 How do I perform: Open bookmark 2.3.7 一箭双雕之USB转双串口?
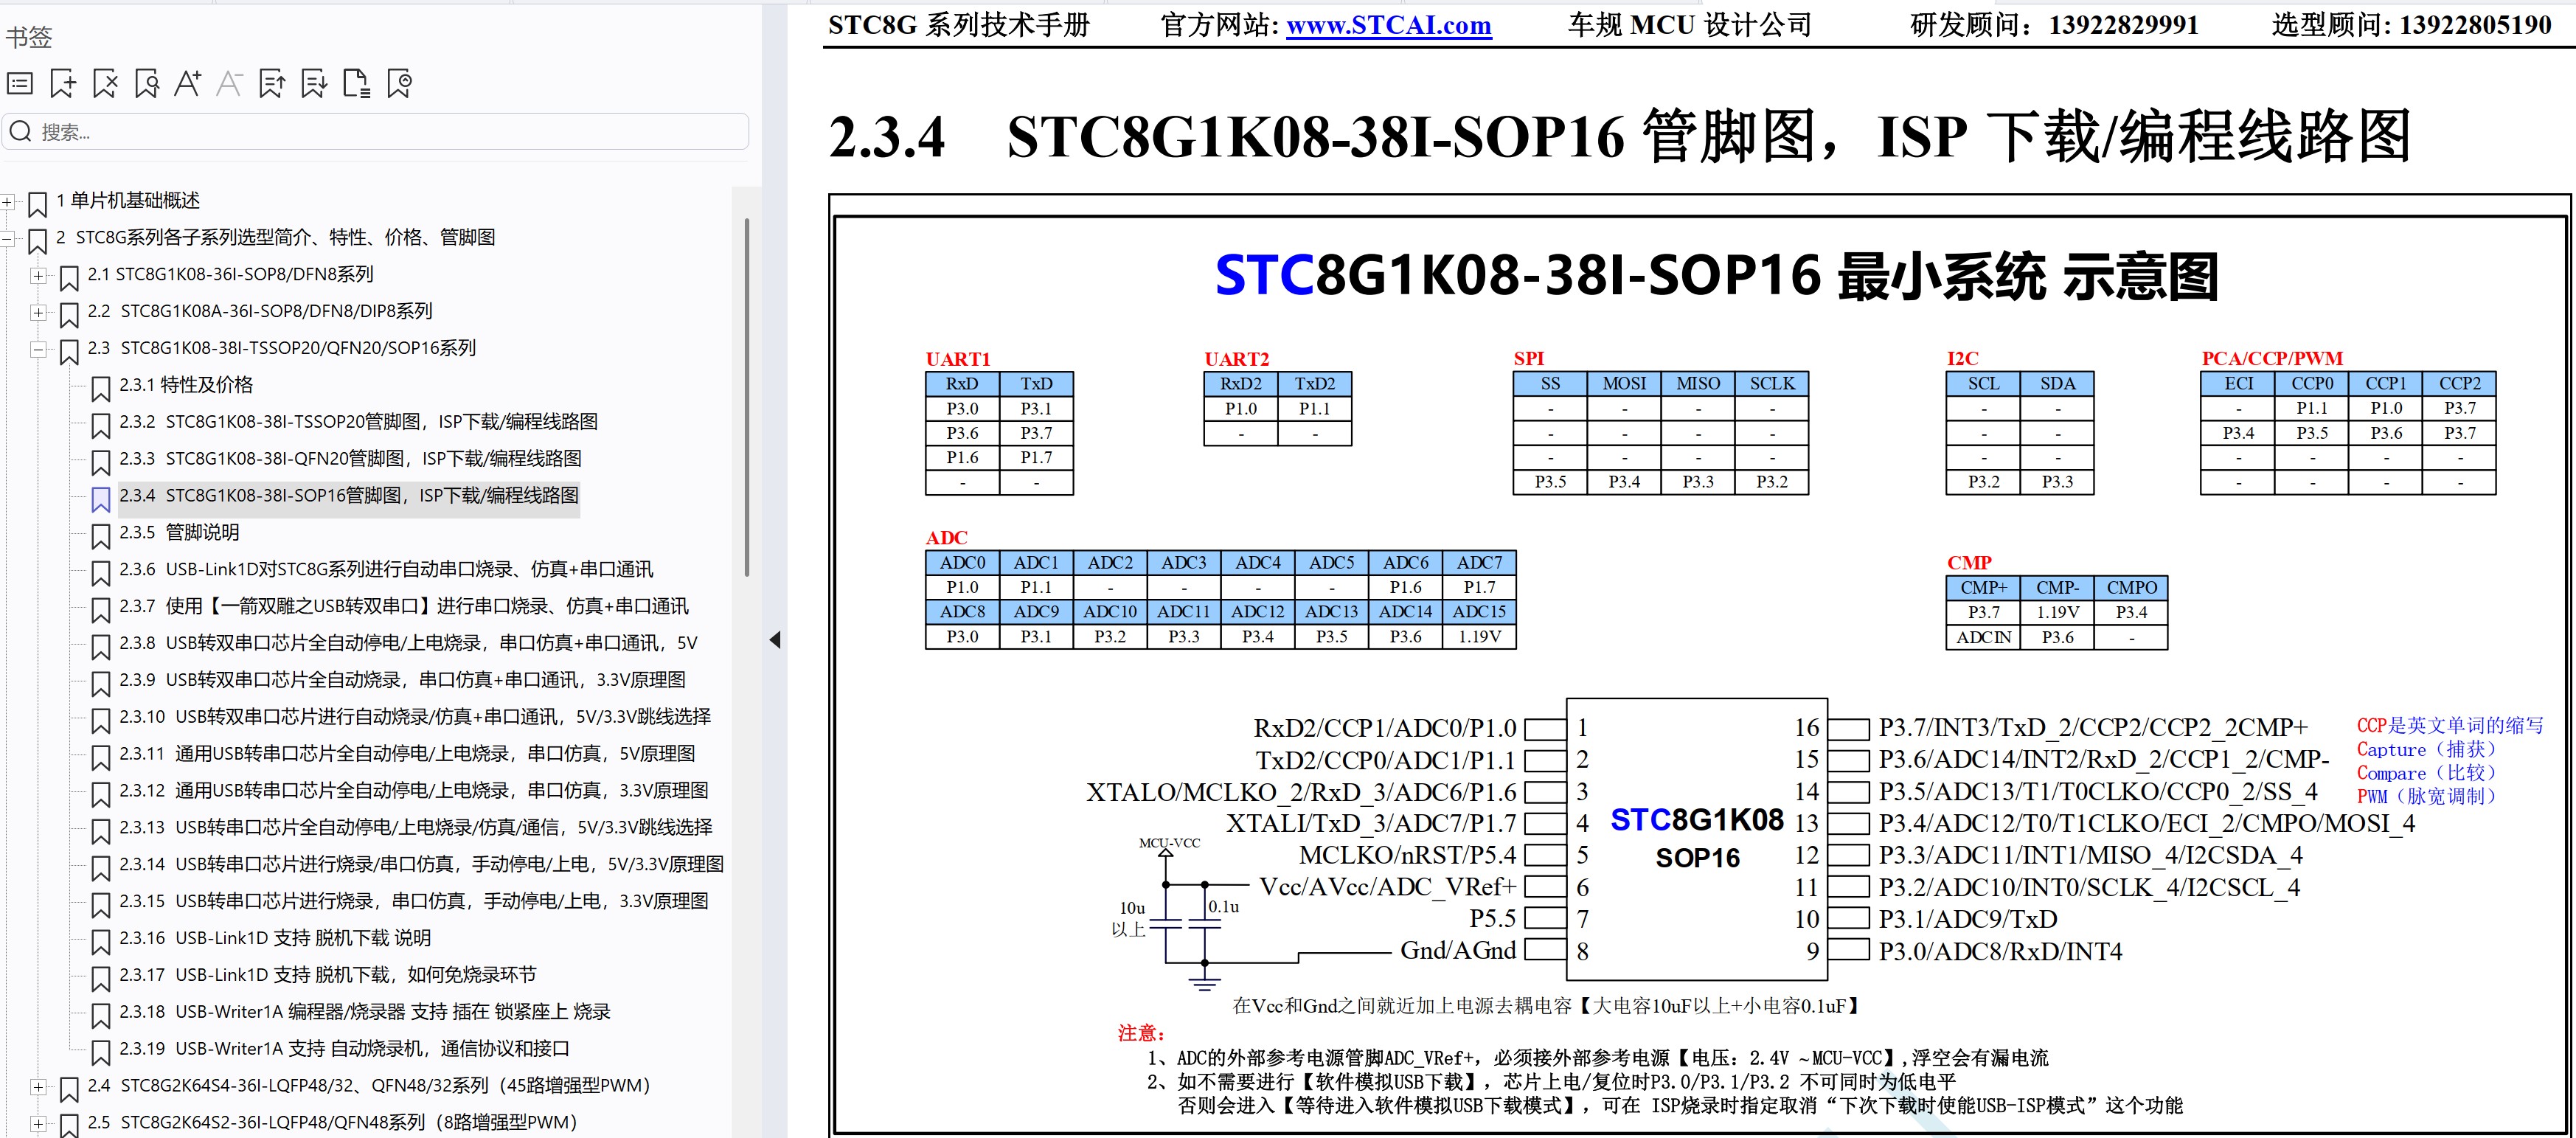[404, 607]
